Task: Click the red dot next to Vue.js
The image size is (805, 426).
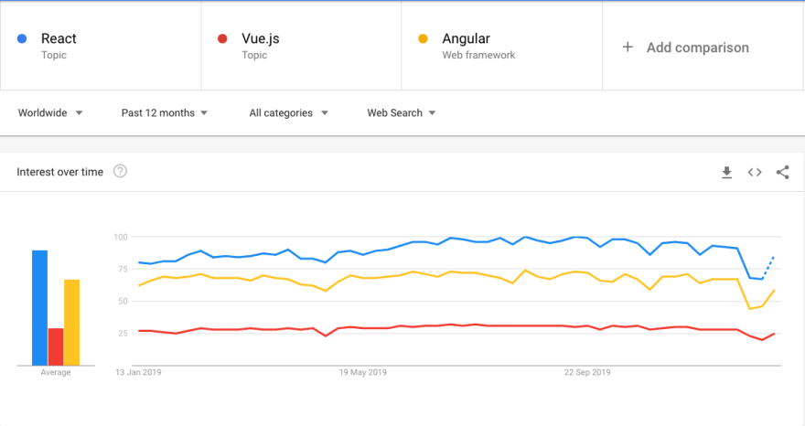Action: pyautogui.click(x=222, y=38)
